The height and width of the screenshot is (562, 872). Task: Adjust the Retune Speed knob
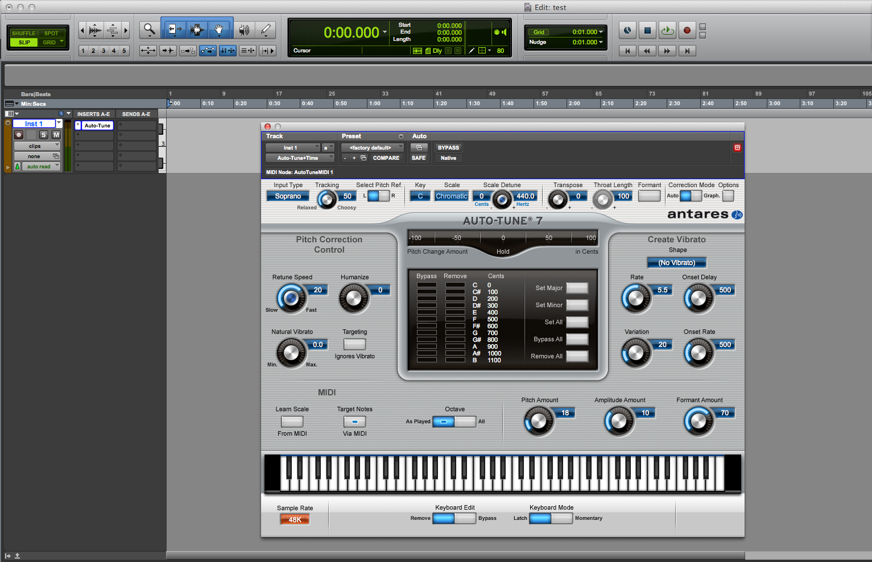[291, 297]
